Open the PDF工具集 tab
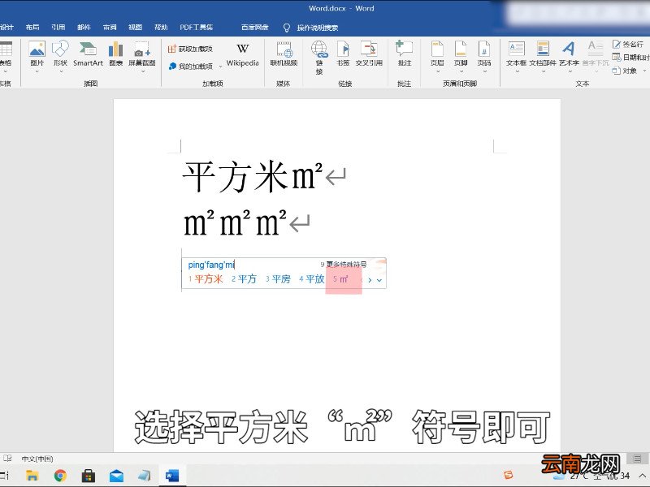650x487 pixels. [x=196, y=28]
